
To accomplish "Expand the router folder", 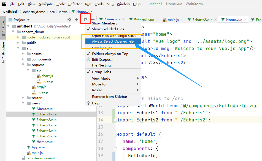I will [x=23, y=98].
